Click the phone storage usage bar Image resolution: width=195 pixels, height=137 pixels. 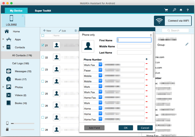(23, 123)
